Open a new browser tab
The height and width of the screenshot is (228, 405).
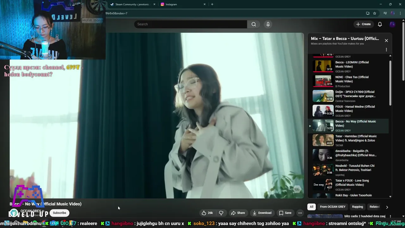coord(212,4)
